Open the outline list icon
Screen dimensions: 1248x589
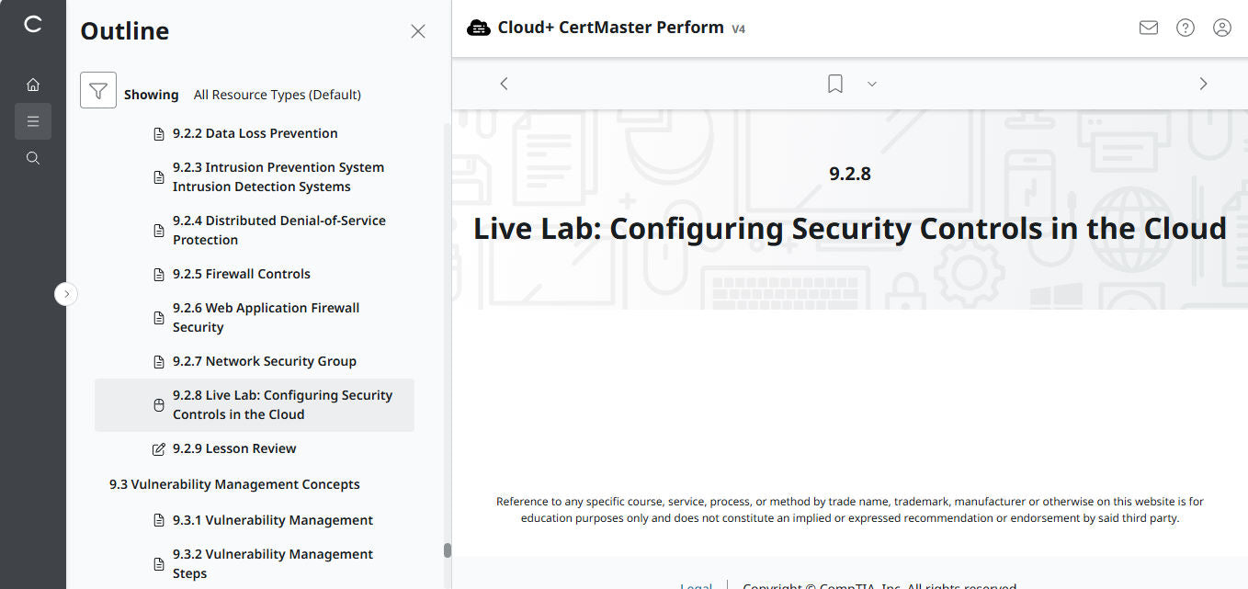coord(33,121)
